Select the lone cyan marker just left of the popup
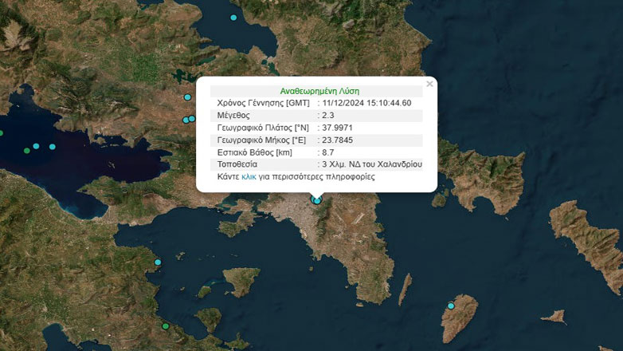 click(x=187, y=97)
